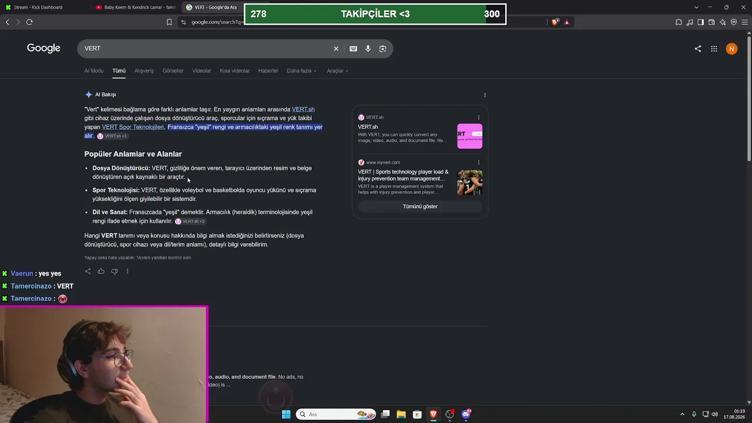
Task: Show hidden system tray icons chevron
Action: (682, 414)
